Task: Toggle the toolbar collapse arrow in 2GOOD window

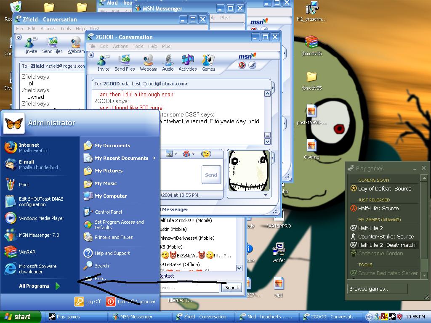Action: tap(91, 55)
